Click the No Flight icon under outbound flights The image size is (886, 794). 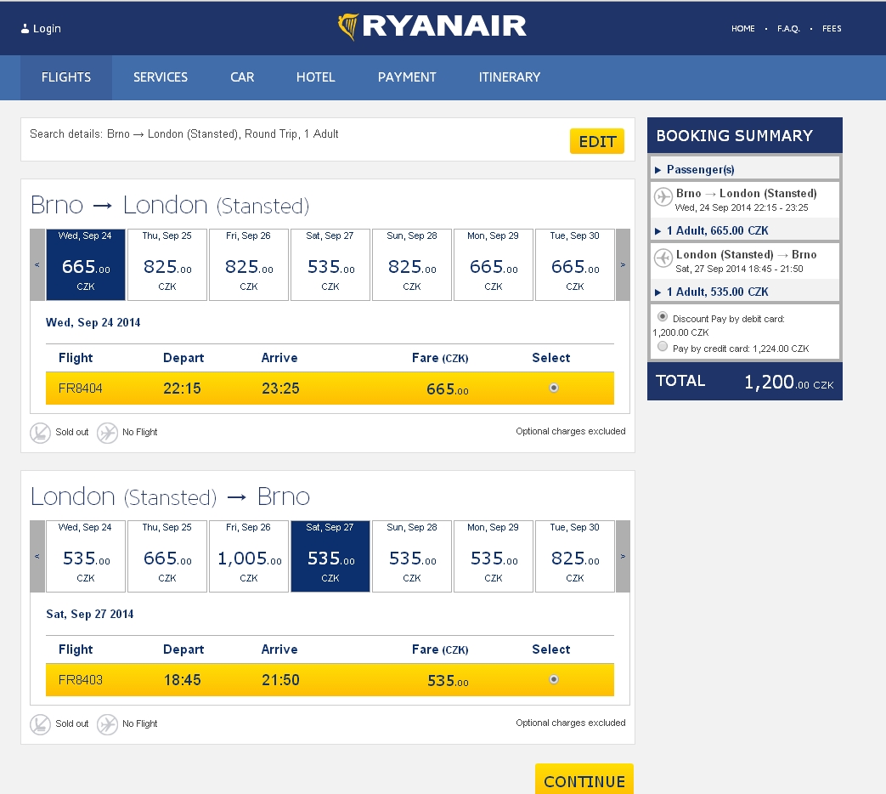107,434
